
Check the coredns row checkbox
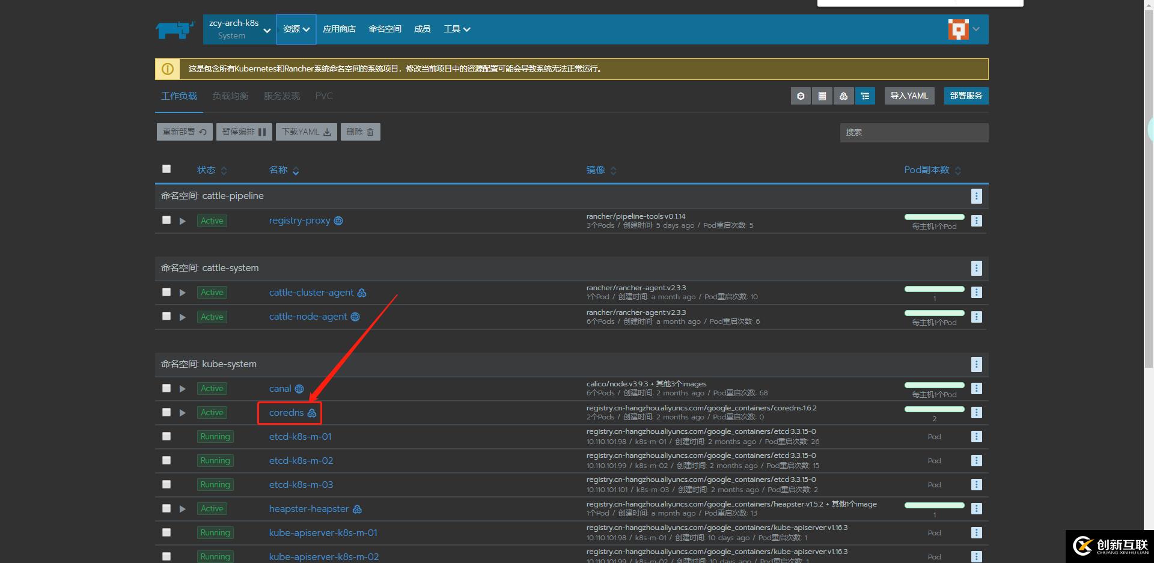tap(166, 412)
